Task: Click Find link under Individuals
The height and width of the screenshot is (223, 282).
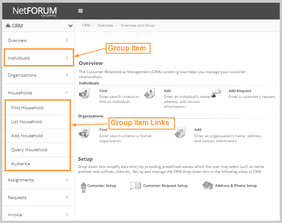Action: coord(103,91)
